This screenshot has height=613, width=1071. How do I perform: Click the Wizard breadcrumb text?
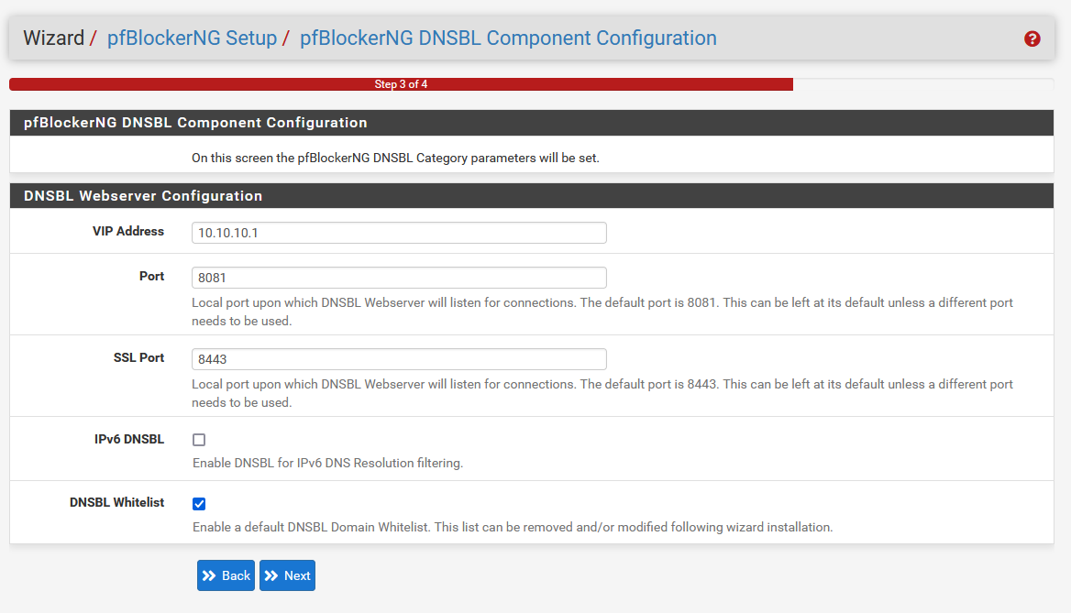click(x=53, y=38)
